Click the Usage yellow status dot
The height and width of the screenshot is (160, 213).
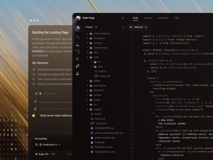36,154
